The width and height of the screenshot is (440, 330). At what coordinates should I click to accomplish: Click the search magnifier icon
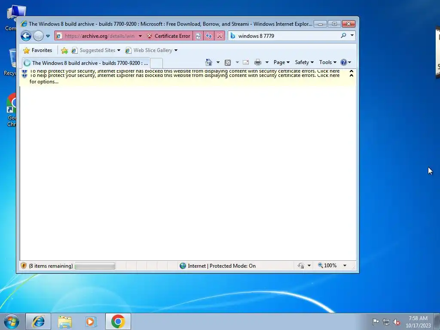click(343, 35)
